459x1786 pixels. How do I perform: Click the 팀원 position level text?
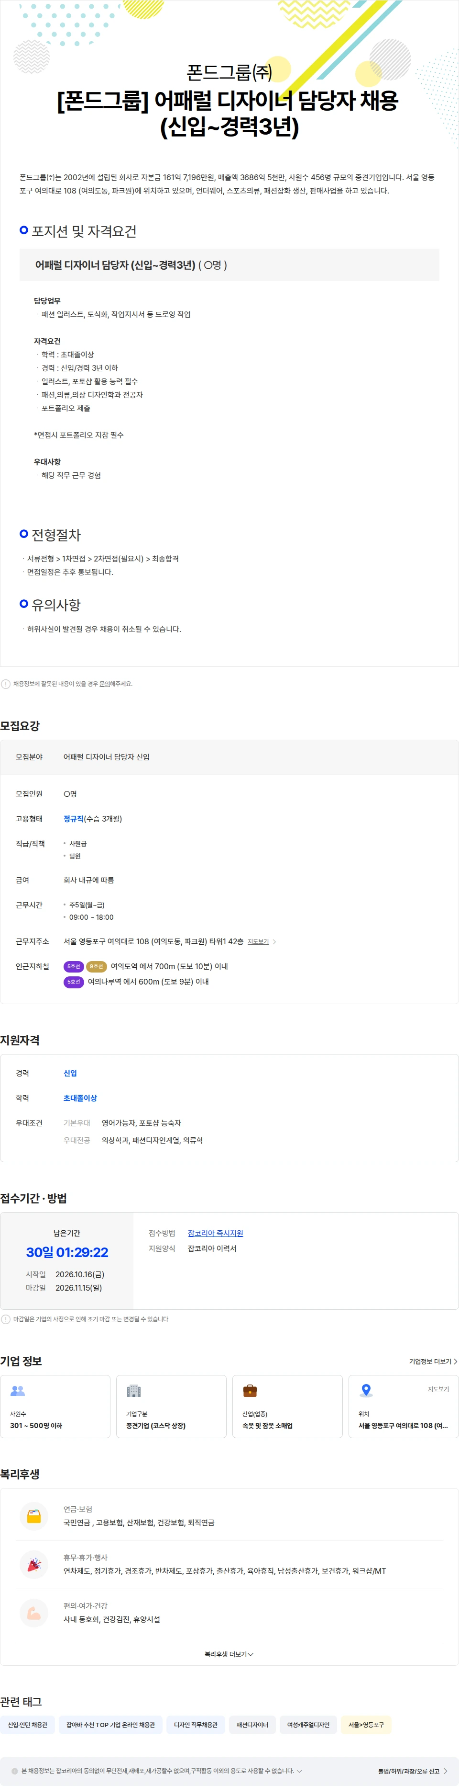pyautogui.click(x=75, y=856)
